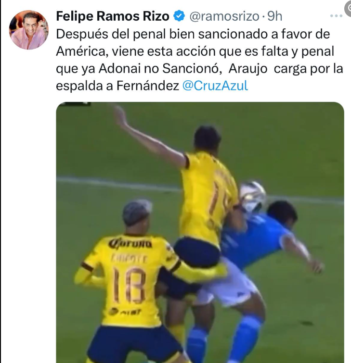Click the @ramosrizo handle
This screenshot has height=363, width=351.
coord(224,16)
